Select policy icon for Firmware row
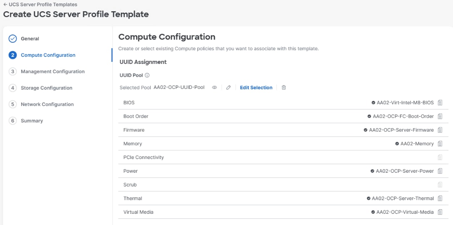 point(440,130)
